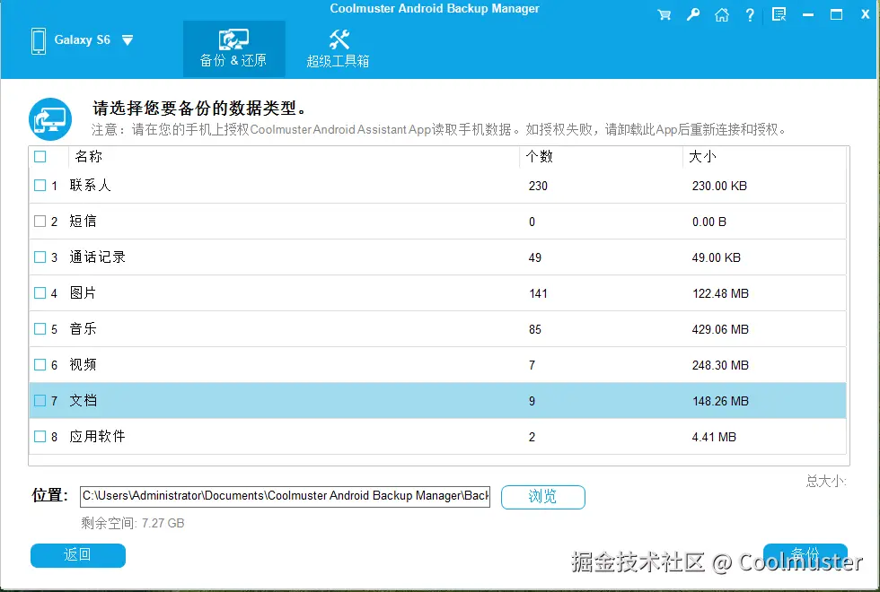Screen dimensions: 880x592
Task: Click the Galaxy S6 phone icon
Action: [39, 41]
